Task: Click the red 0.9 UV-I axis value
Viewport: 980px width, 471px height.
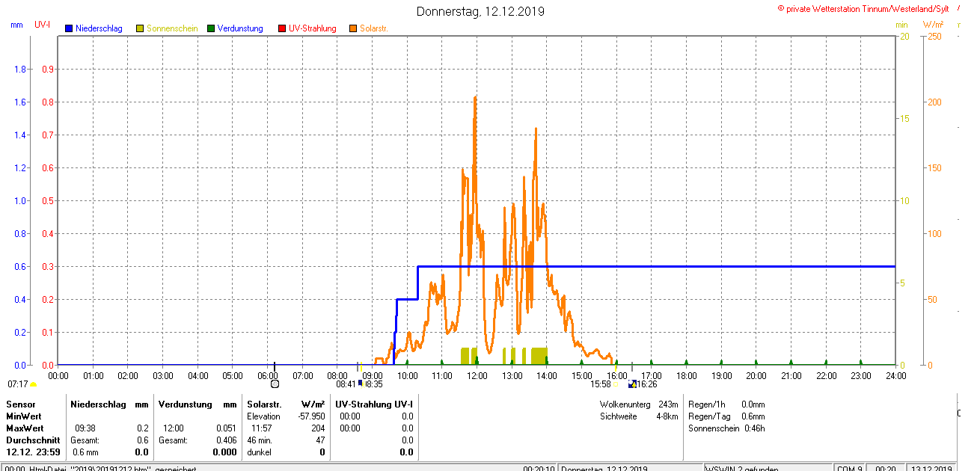Action: (x=46, y=69)
